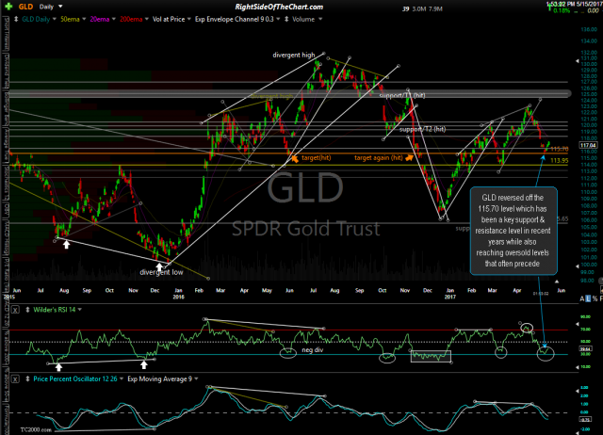Click the Jan 2017 date axis label
The image size is (603, 435).
click(450, 294)
